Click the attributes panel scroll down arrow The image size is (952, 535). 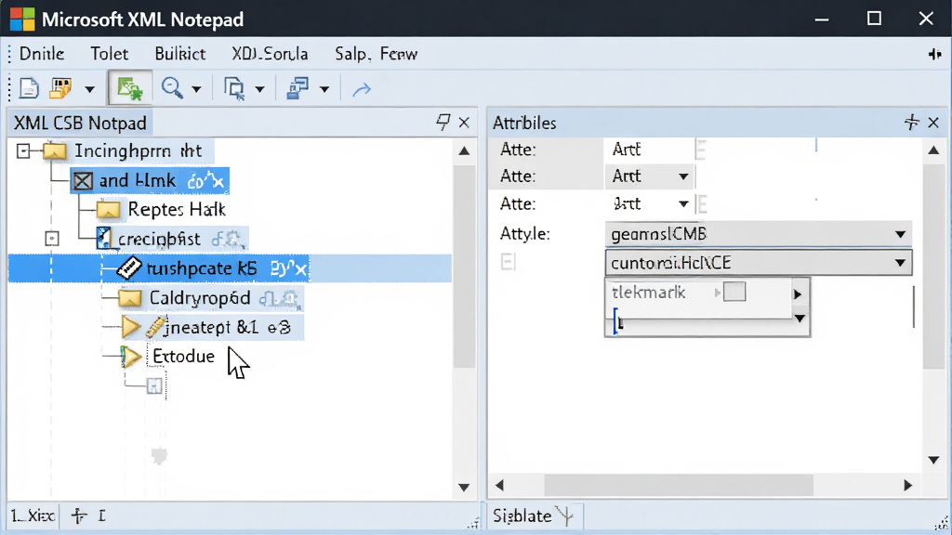pos(933,460)
